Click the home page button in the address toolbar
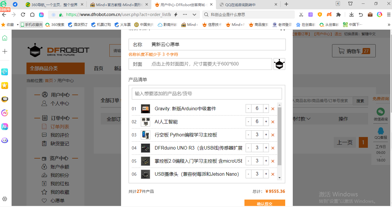The image size is (392, 208). tap(32, 15)
